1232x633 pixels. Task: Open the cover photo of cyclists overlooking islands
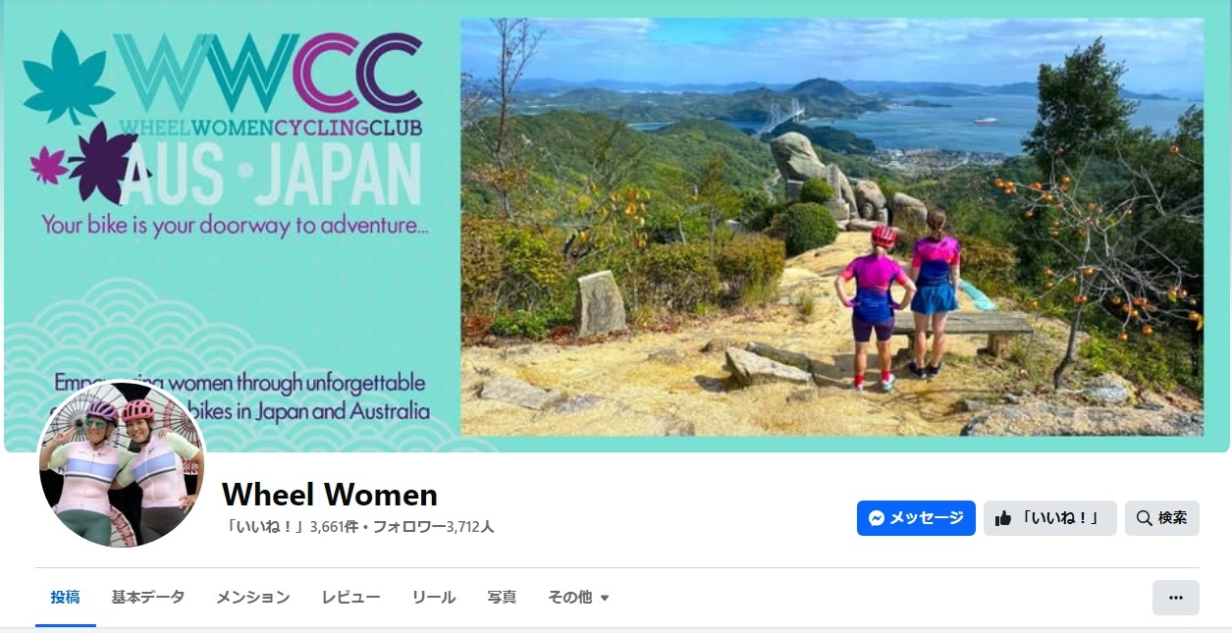coord(831,227)
